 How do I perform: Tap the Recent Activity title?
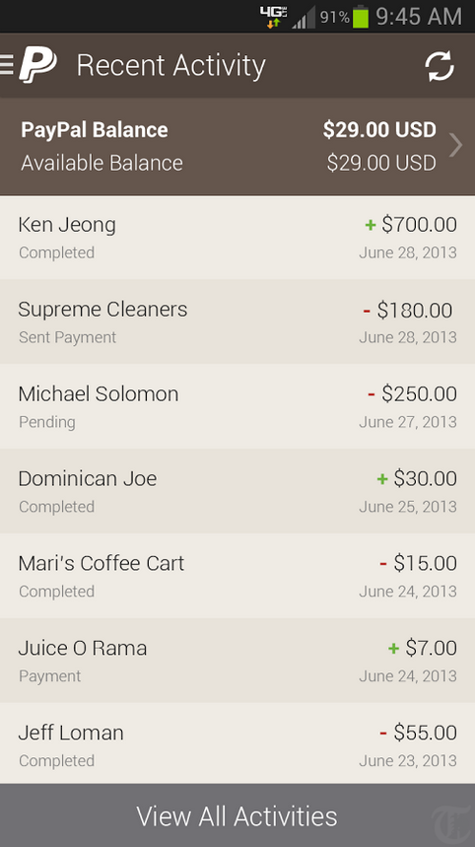coord(171,66)
